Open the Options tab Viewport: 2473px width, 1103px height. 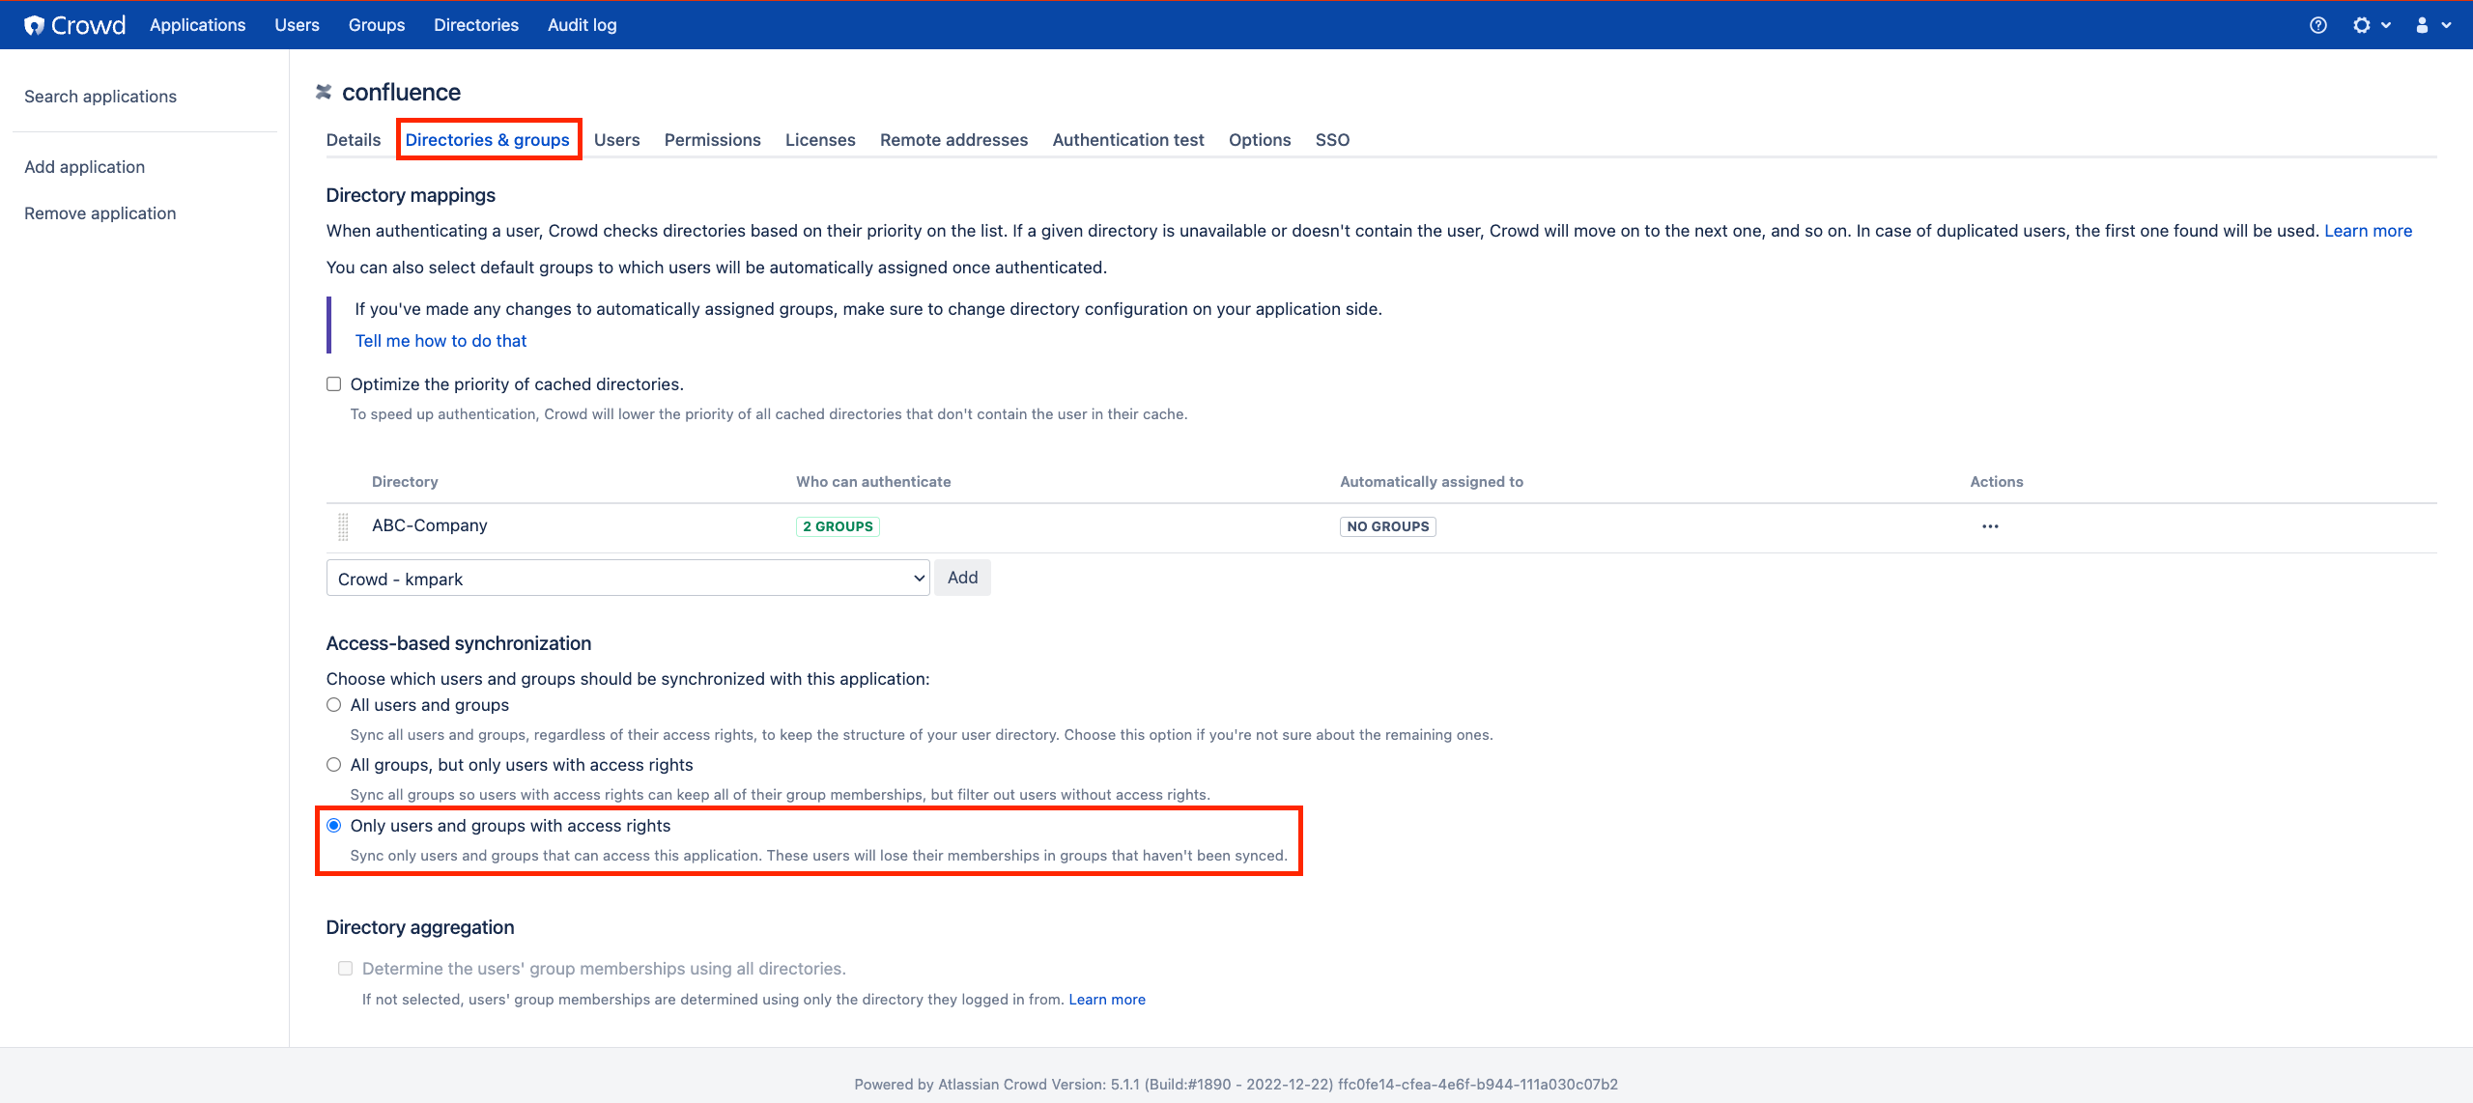1260,140
